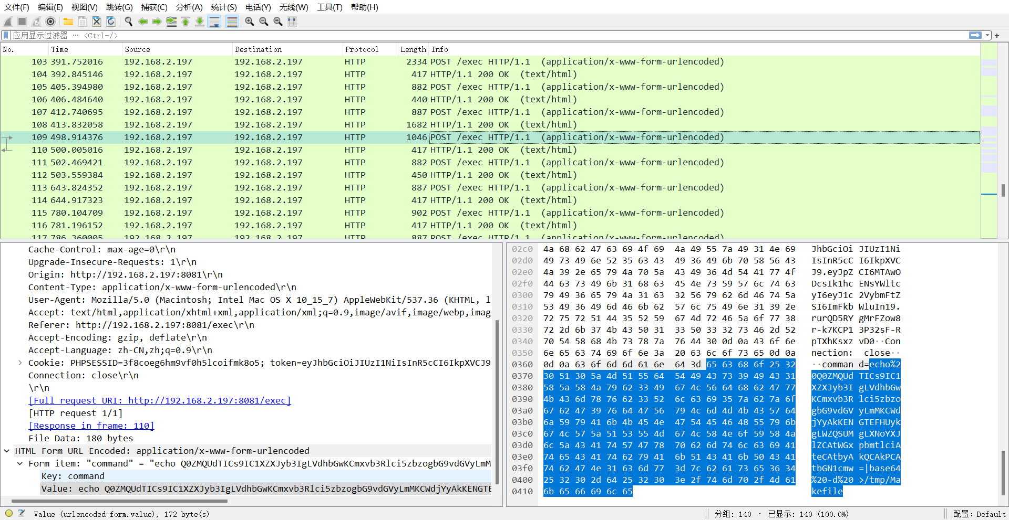Click the find packet magnifier icon
Screen dimensions: 1009x520
(x=129, y=22)
